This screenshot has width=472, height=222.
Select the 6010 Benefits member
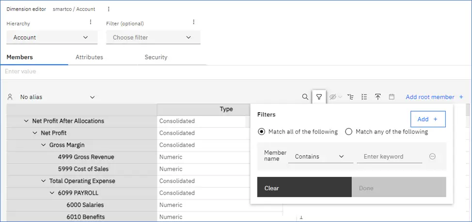(86, 217)
